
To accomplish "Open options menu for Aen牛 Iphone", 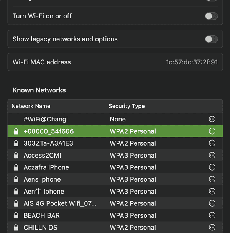I will click(212, 191).
